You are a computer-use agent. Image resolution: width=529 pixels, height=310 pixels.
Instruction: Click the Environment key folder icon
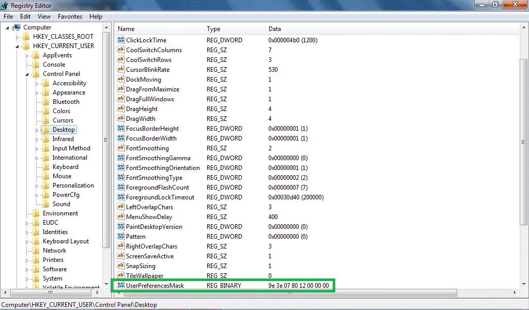(36, 213)
